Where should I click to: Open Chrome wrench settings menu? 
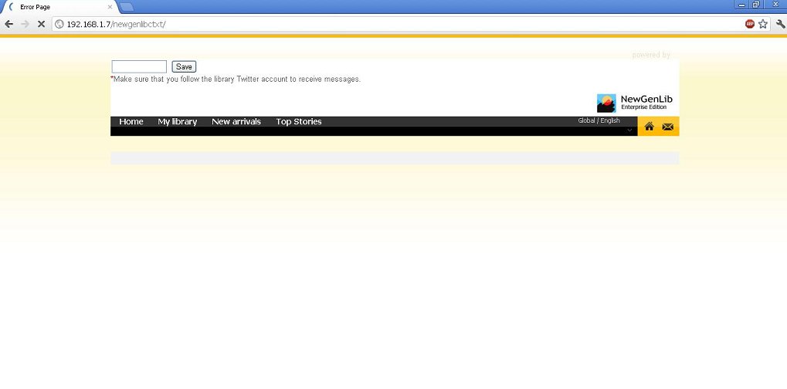tap(779, 24)
